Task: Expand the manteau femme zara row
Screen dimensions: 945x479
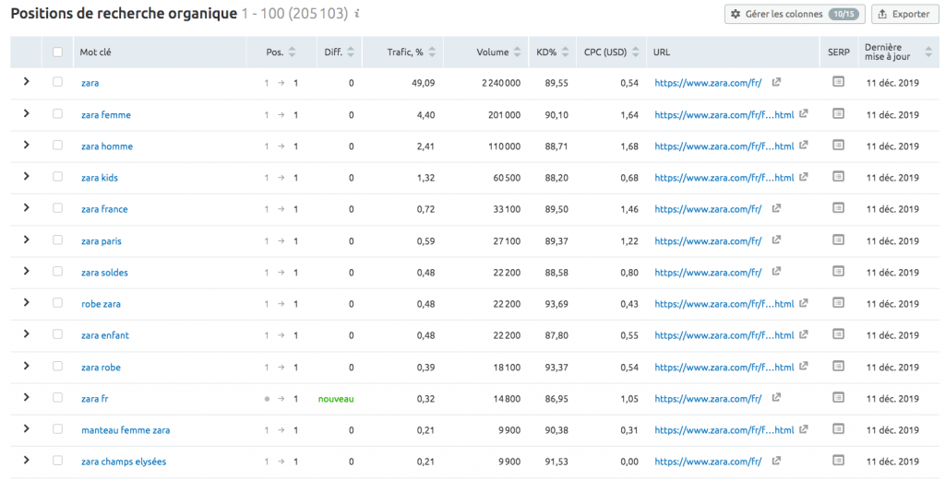Action: [26, 428]
